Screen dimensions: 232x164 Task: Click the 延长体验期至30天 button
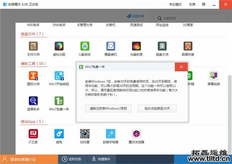pos(157,108)
